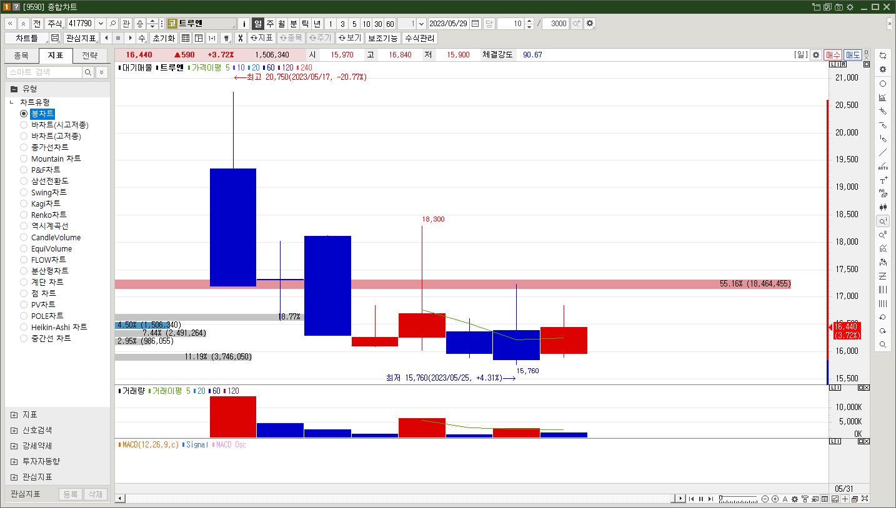
Task: Click the 초기화 reset button
Action: pos(163,38)
